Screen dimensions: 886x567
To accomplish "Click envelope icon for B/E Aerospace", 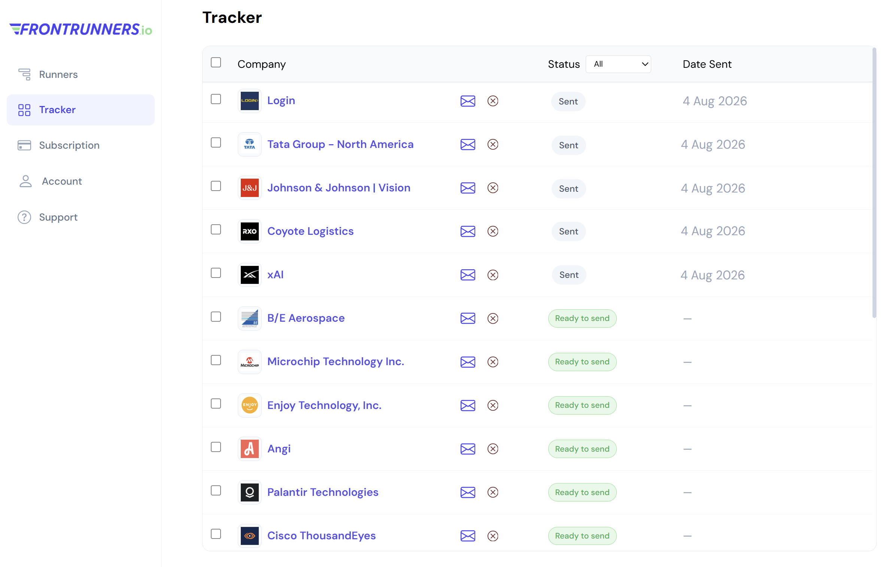I will [x=468, y=319].
